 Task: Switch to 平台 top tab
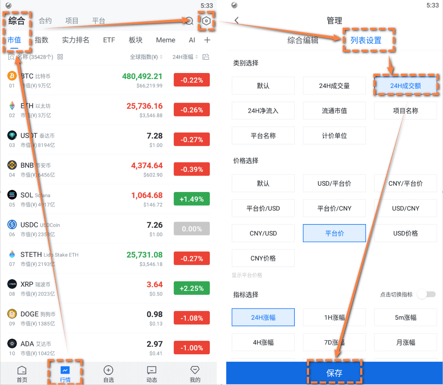[99, 21]
